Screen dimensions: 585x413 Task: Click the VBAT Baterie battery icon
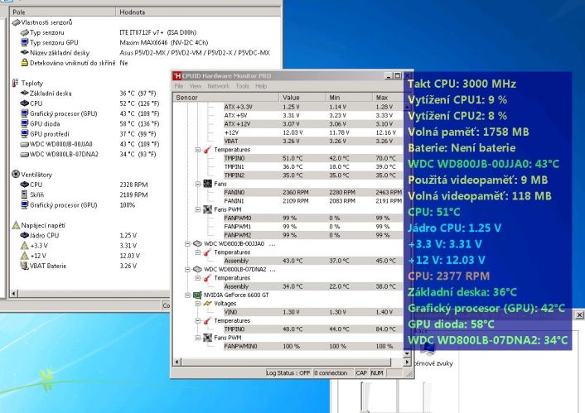click(25, 266)
